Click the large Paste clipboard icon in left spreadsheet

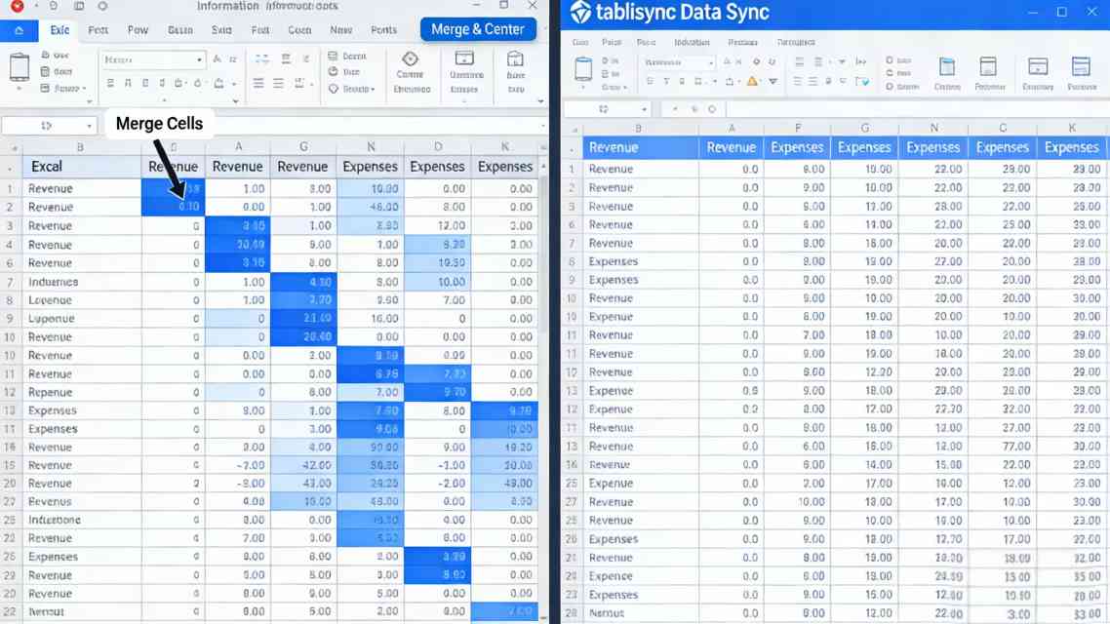[20, 68]
